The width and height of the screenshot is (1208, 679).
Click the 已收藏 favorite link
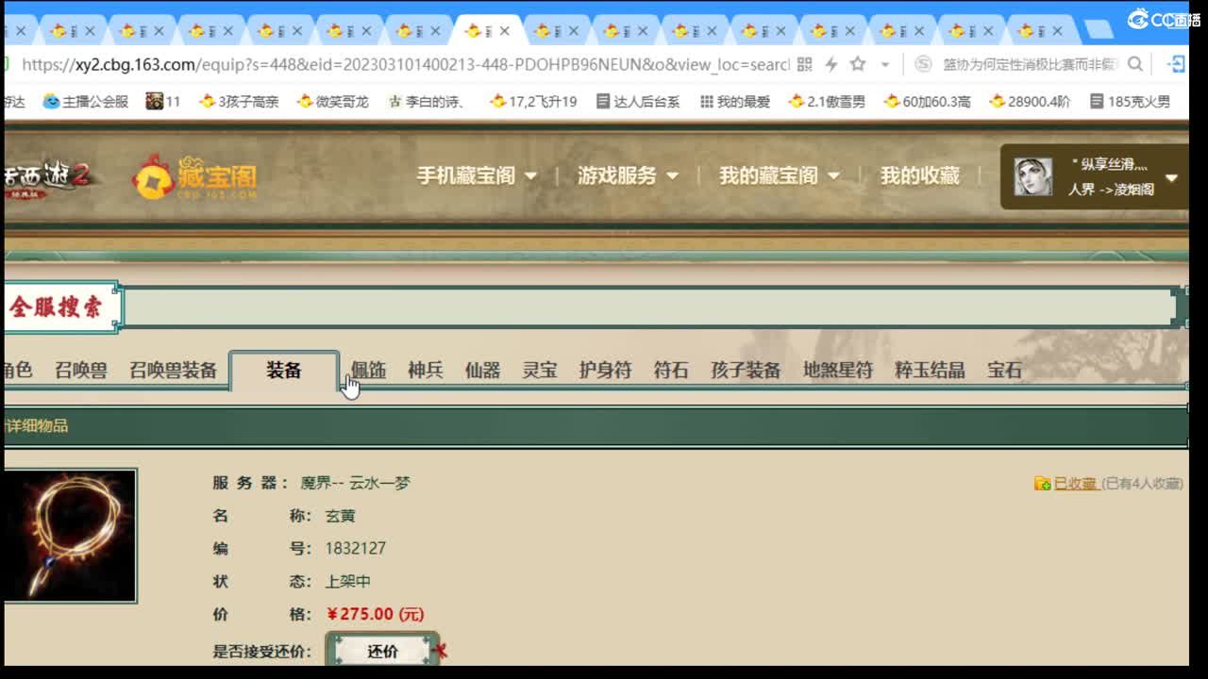[1074, 483]
